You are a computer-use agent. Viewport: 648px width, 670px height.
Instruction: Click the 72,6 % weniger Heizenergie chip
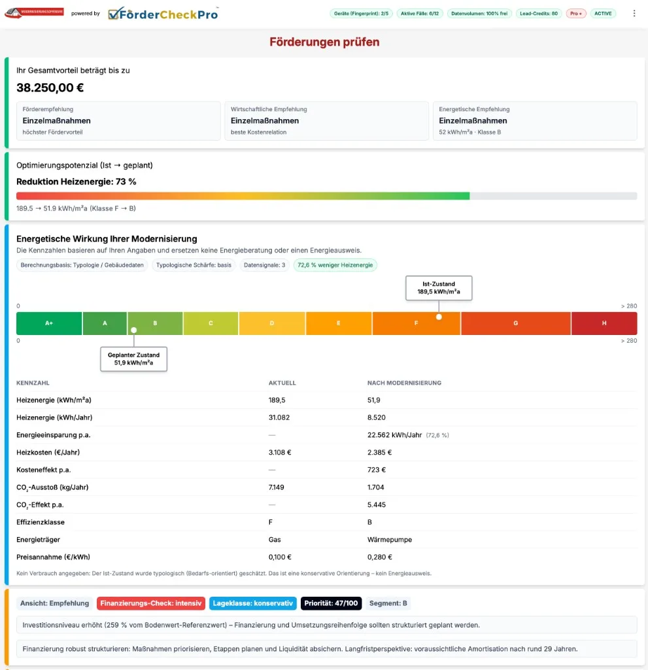click(335, 265)
